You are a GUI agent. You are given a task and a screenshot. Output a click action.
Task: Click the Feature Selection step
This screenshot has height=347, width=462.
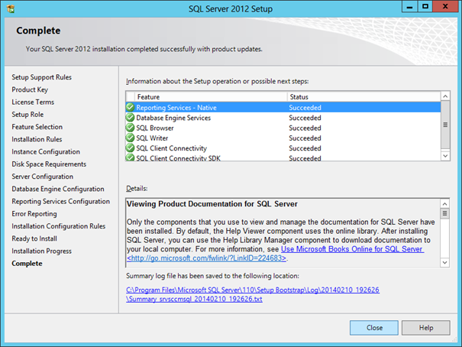point(37,127)
